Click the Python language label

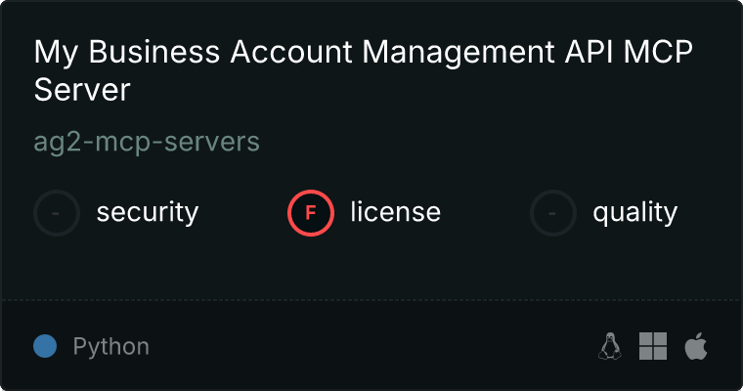tap(111, 346)
